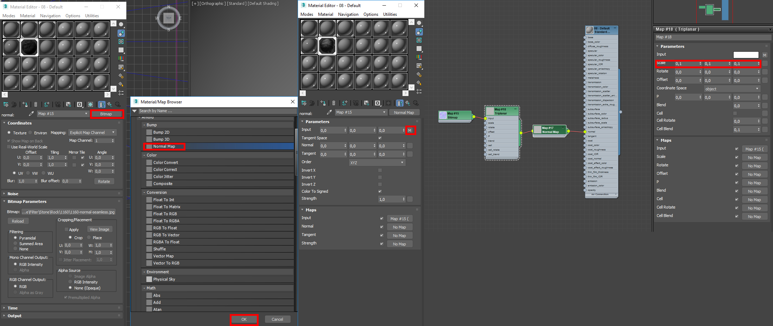The image size is (773, 326).
Task: Put the material to library via save icon
Action: [x=68, y=104]
